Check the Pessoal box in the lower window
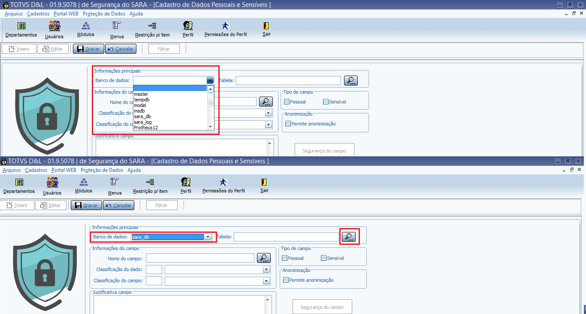Viewport: 586px width, 314px height. 285,258
